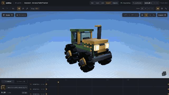The image size is (169, 95).
Task: Click the wrench icon at toolbar end
Action: [166, 8]
